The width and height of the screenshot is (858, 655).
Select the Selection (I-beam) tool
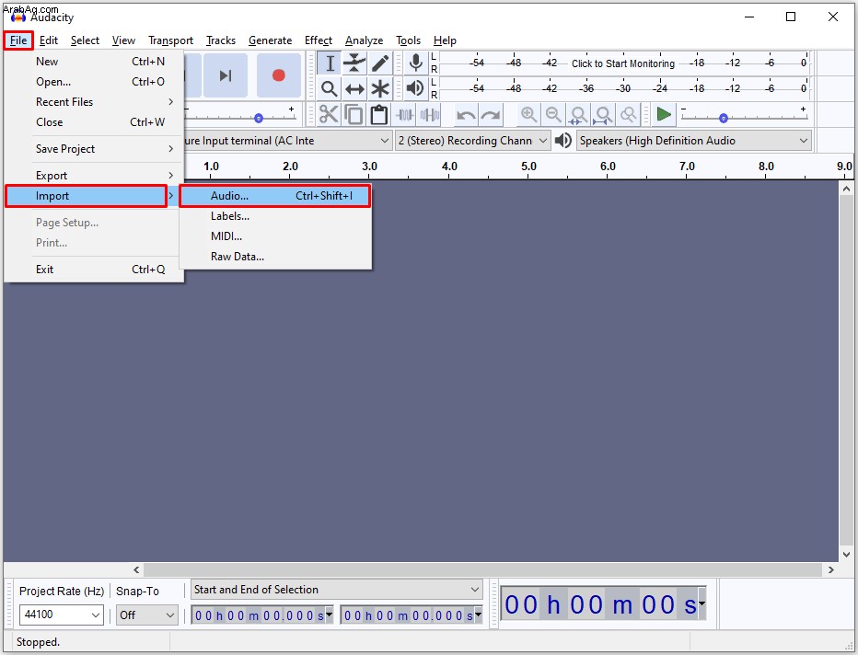coord(330,63)
